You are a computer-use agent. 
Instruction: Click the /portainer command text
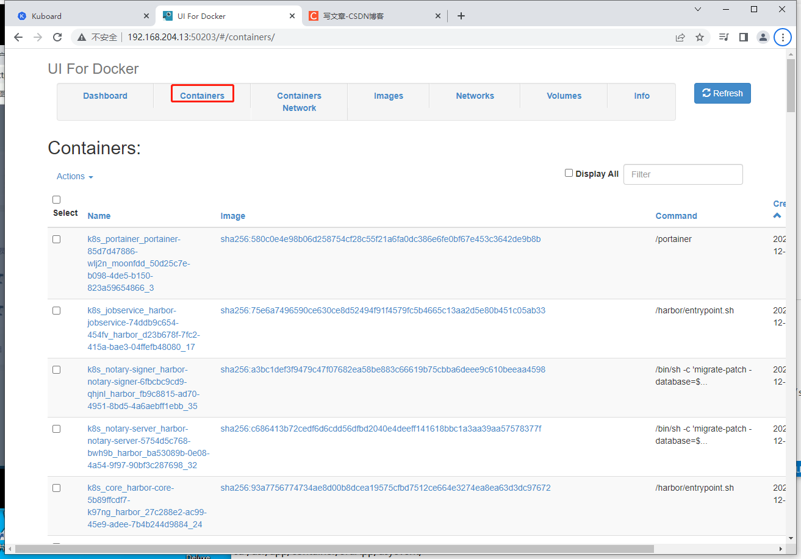tap(673, 239)
